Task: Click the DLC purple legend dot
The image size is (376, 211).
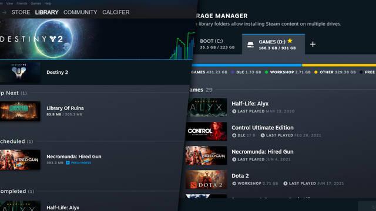Action: click(x=233, y=72)
